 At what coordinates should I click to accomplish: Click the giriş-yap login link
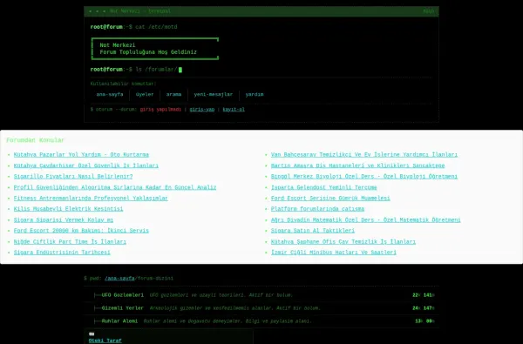(x=202, y=110)
